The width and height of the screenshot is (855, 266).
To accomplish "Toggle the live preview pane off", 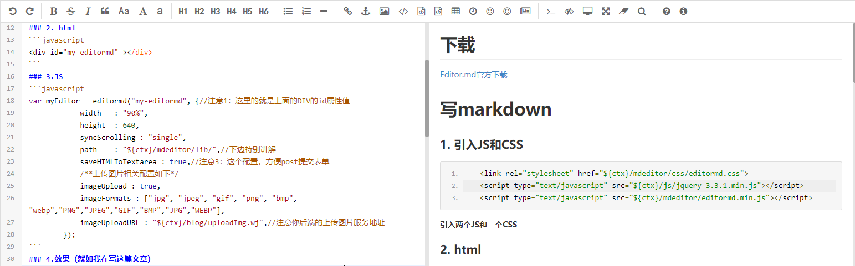I will pos(569,11).
